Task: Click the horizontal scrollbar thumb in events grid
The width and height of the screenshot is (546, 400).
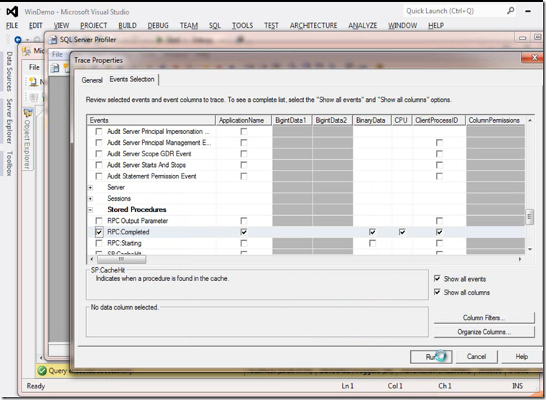Action: point(121,259)
